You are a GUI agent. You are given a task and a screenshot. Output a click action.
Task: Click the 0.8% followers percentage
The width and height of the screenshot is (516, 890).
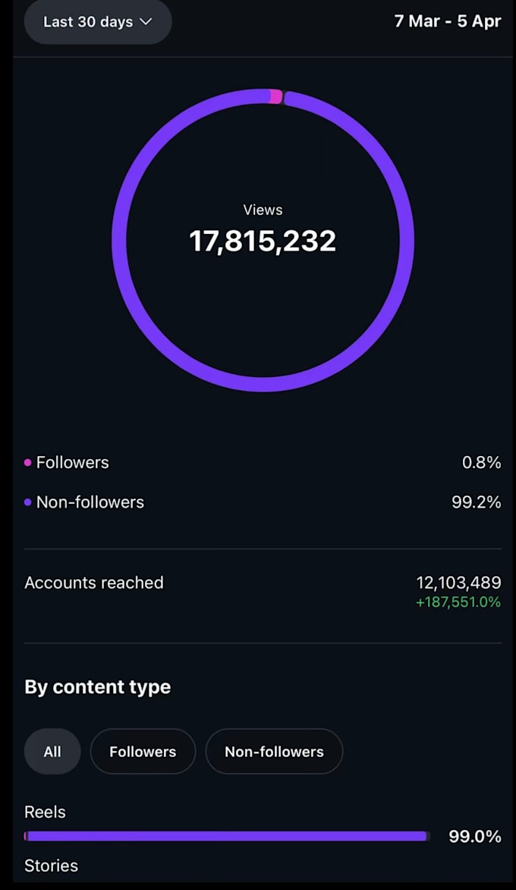481,463
